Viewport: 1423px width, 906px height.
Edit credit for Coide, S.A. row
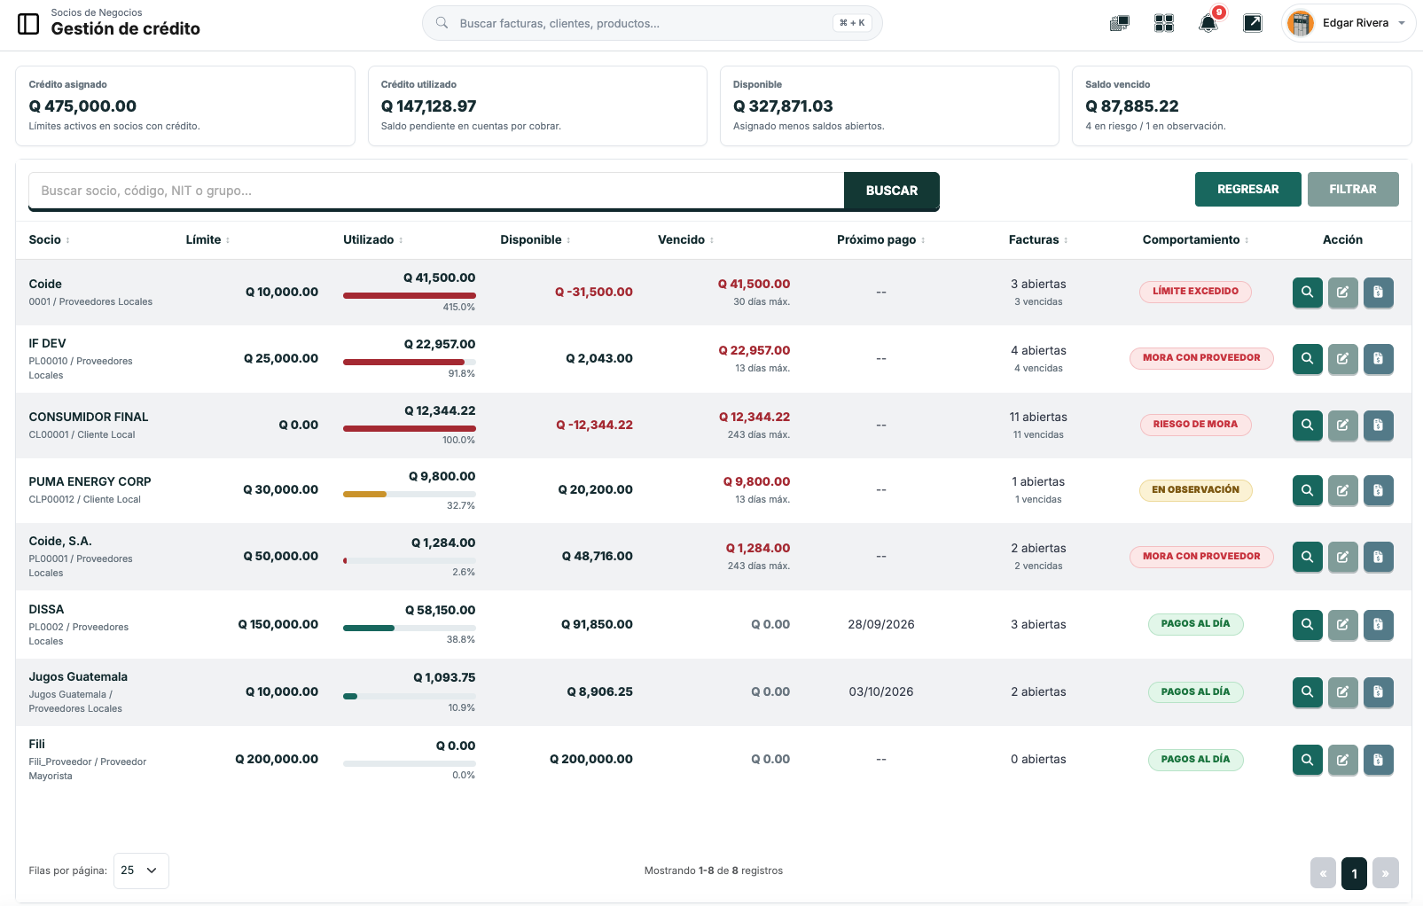tap(1343, 557)
